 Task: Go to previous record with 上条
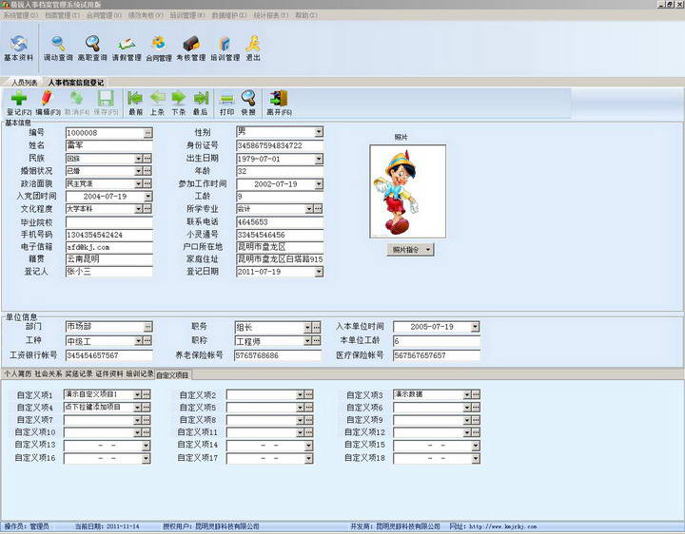point(157,103)
